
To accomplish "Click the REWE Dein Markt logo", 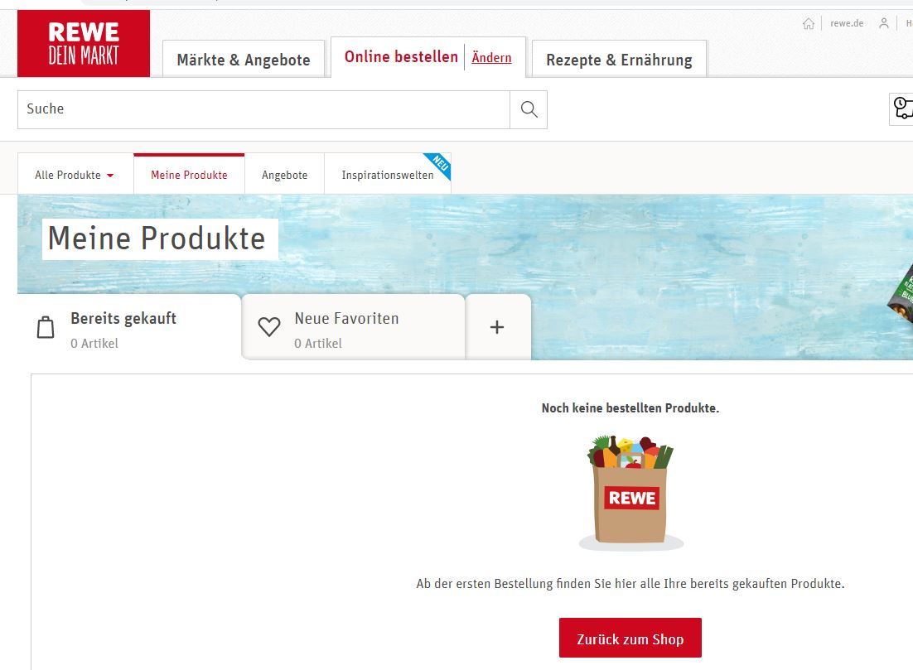I will pos(84,44).
